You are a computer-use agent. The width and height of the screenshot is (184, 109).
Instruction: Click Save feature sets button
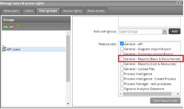tap(165, 101)
